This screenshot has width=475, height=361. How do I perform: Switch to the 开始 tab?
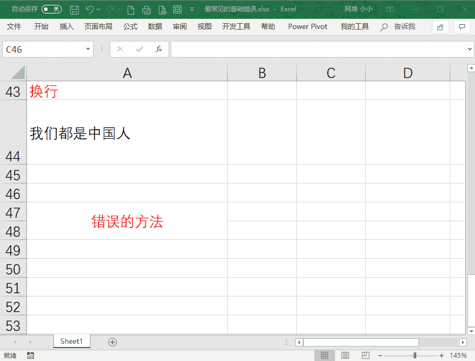click(x=41, y=26)
